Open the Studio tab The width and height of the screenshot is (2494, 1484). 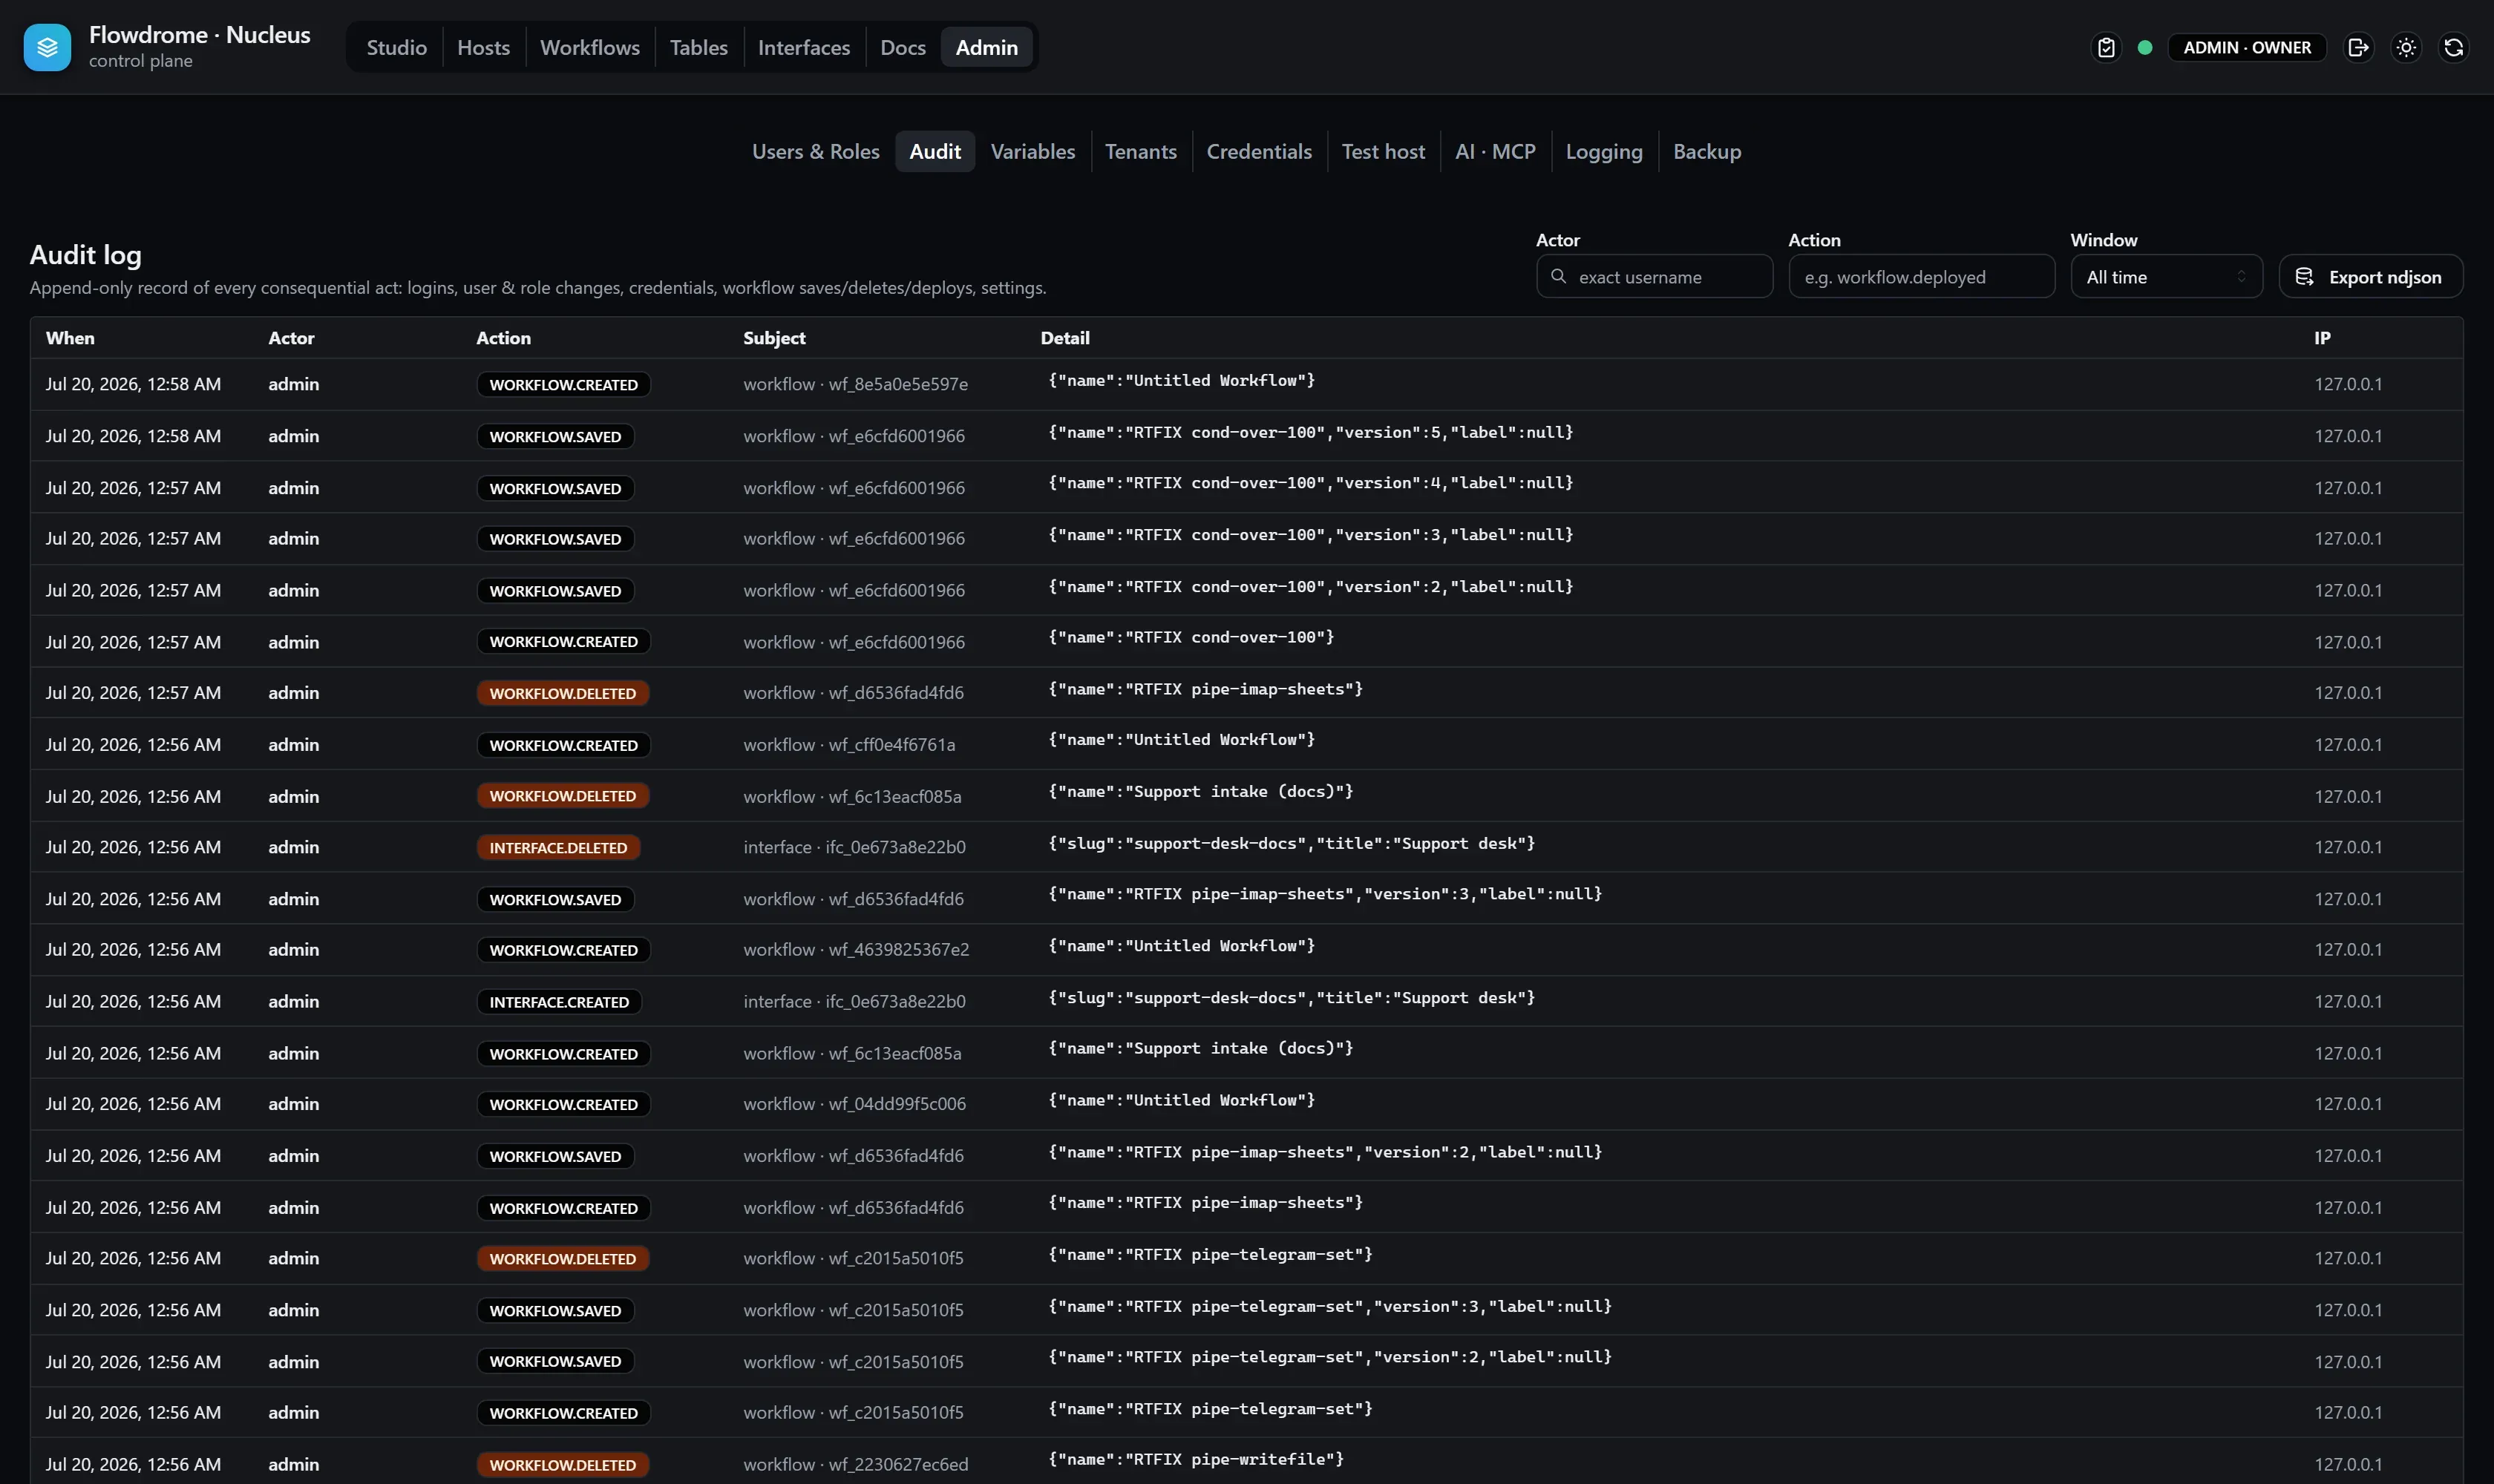pyautogui.click(x=396, y=47)
